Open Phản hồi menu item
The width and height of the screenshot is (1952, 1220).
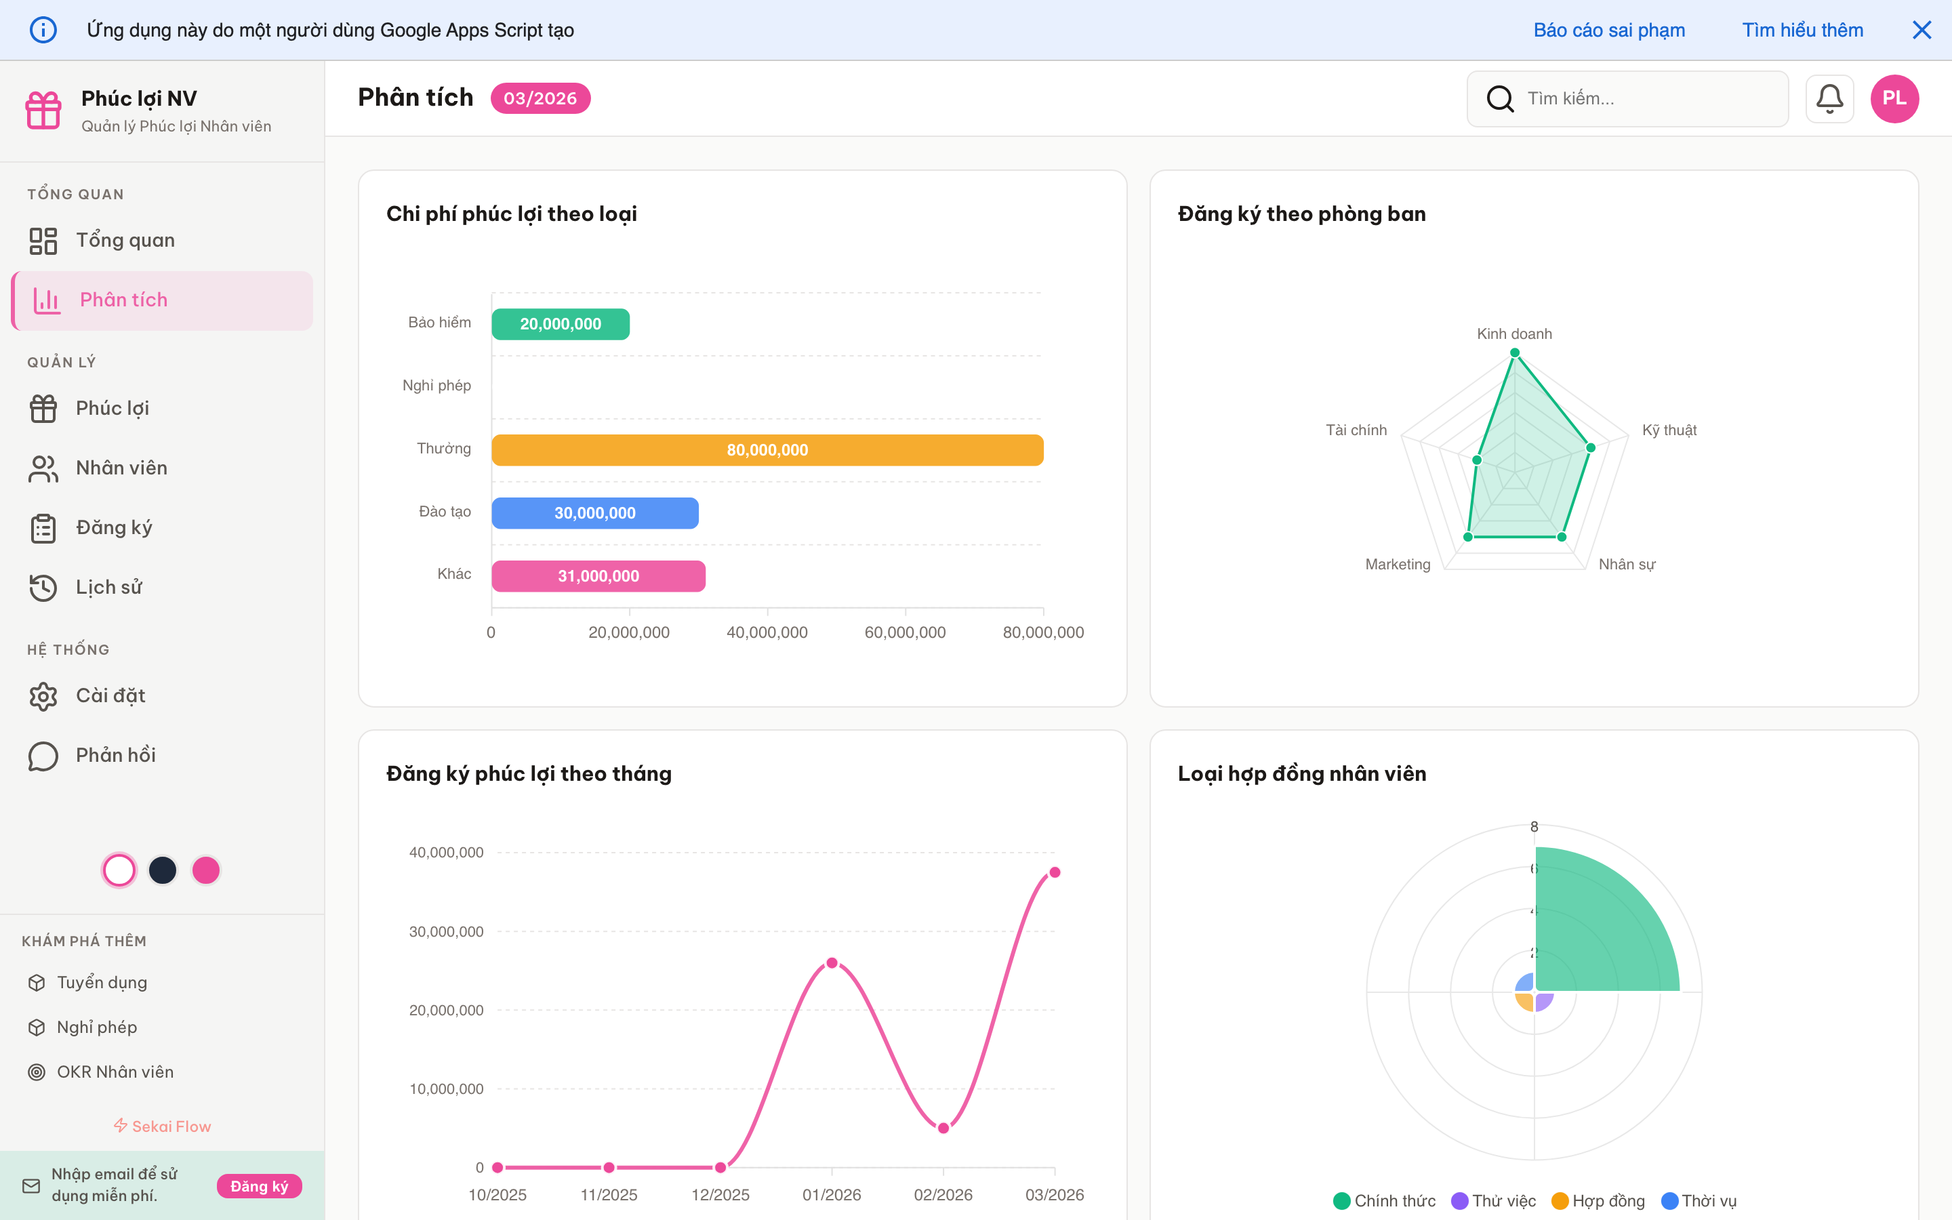(115, 755)
